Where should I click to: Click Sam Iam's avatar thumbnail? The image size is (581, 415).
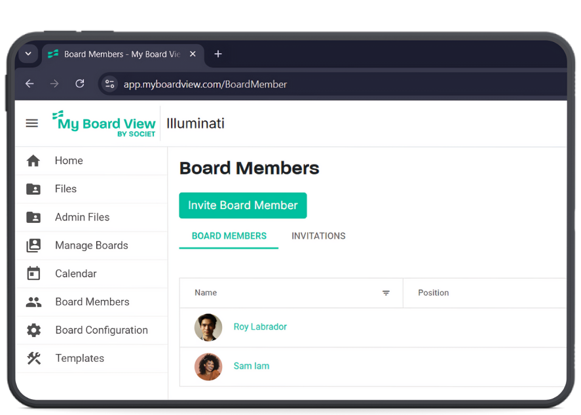point(208,366)
